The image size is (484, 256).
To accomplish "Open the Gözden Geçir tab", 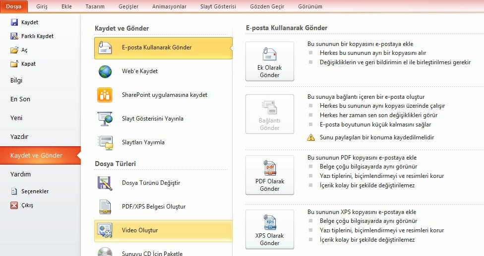I will pyautogui.click(x=267, y=6).
